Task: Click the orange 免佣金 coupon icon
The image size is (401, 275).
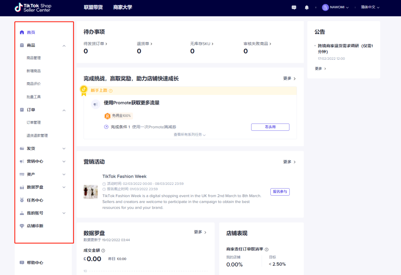Action: coord(107,116)
